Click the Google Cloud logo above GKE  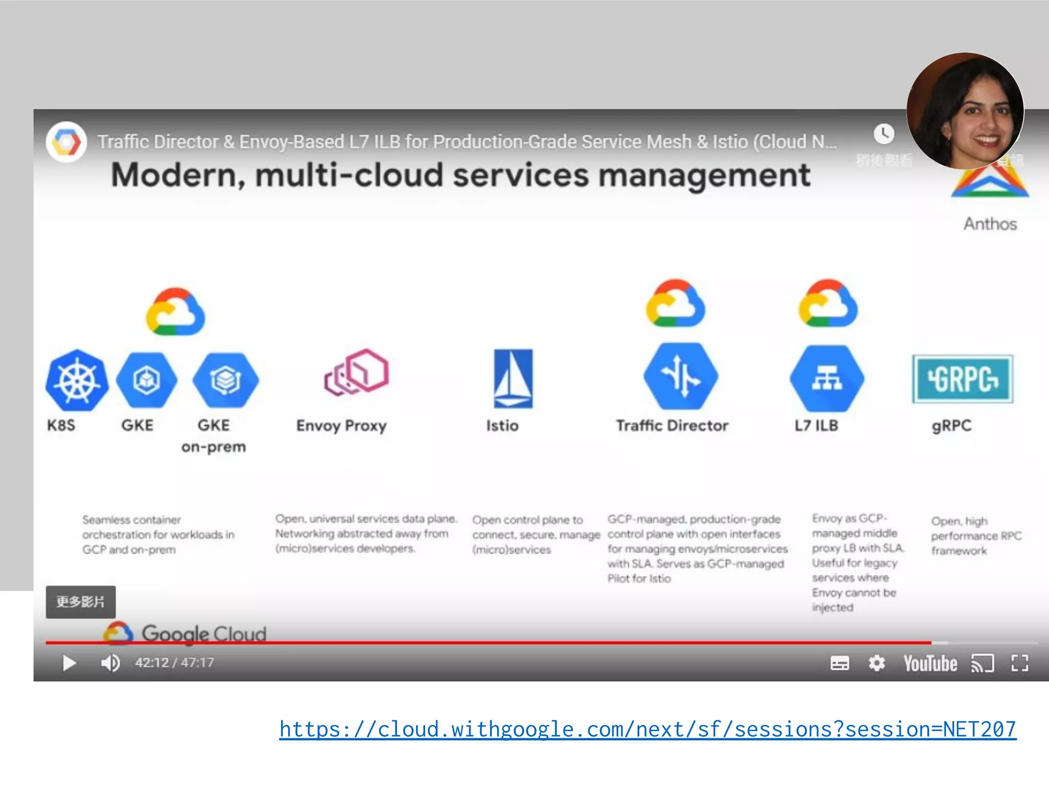(x=176, y=312)
